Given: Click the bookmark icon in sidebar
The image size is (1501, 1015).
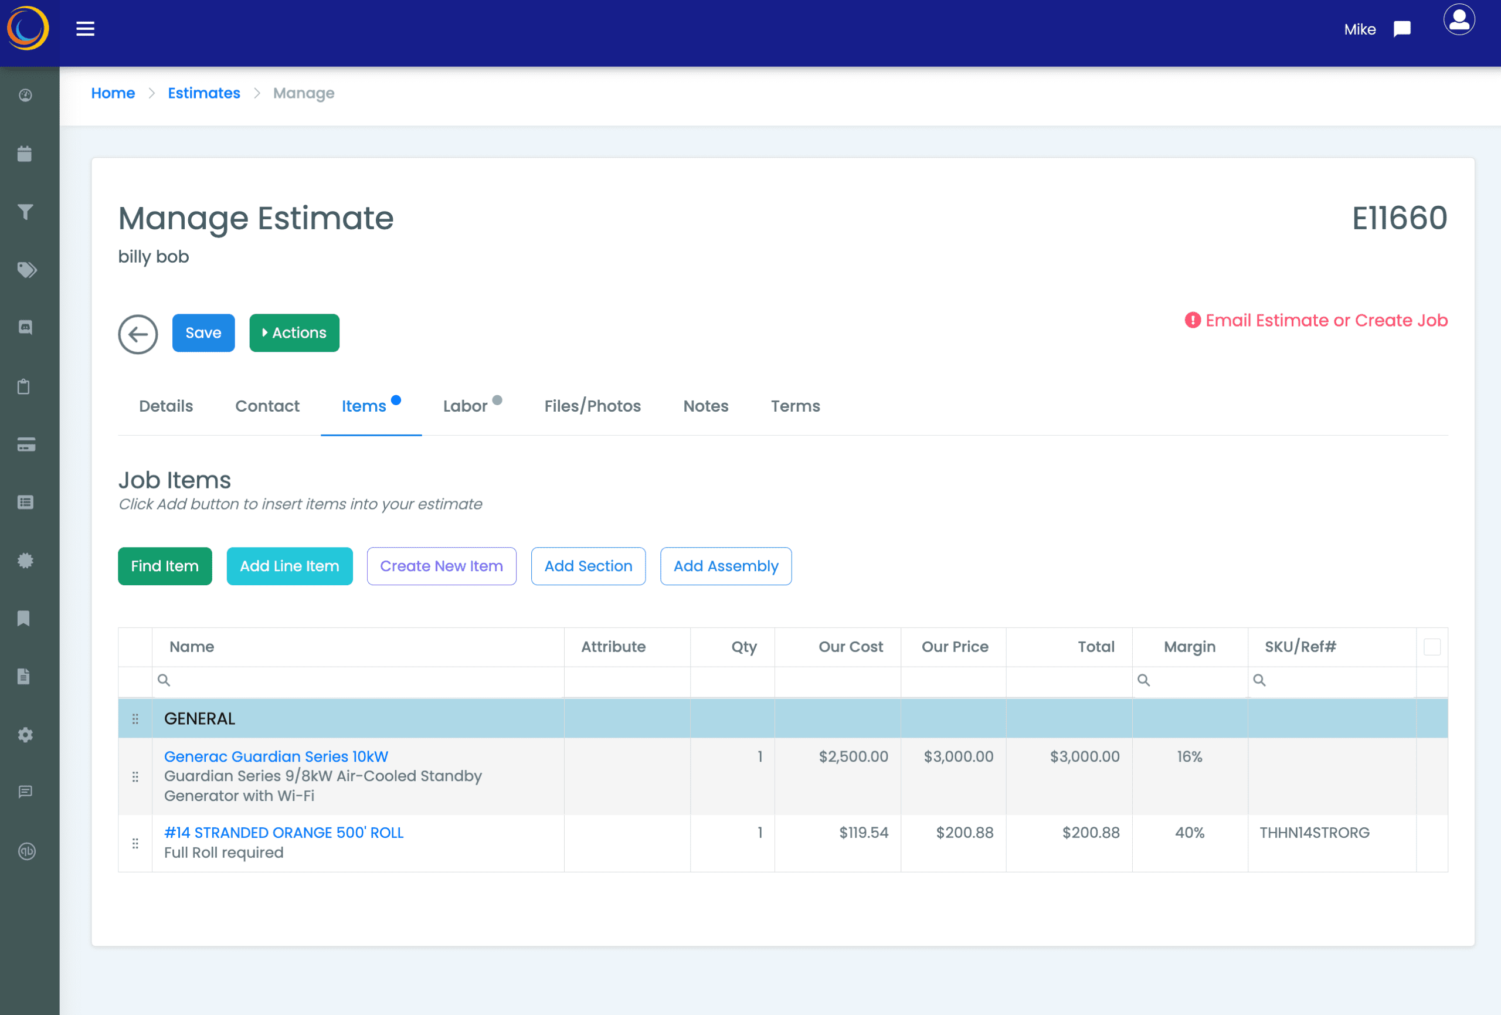Looking at the screenshot, I should (x=24, y=618).
